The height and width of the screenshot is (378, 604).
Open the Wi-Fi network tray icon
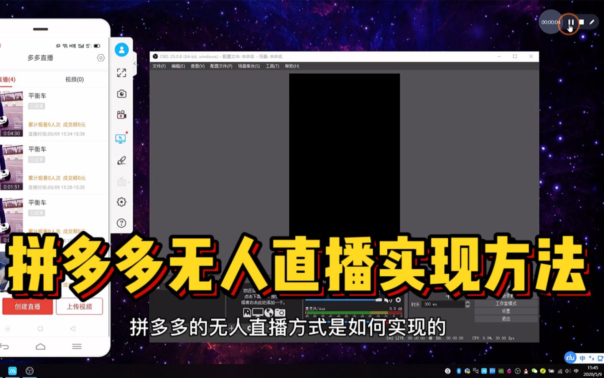(560, 371)
